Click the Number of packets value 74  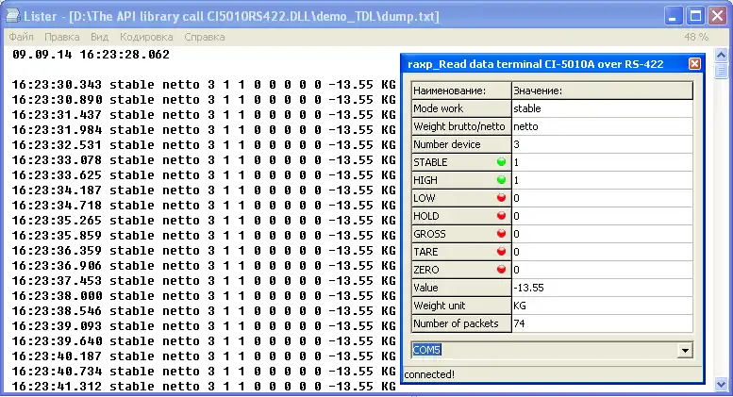pos(602,323)
